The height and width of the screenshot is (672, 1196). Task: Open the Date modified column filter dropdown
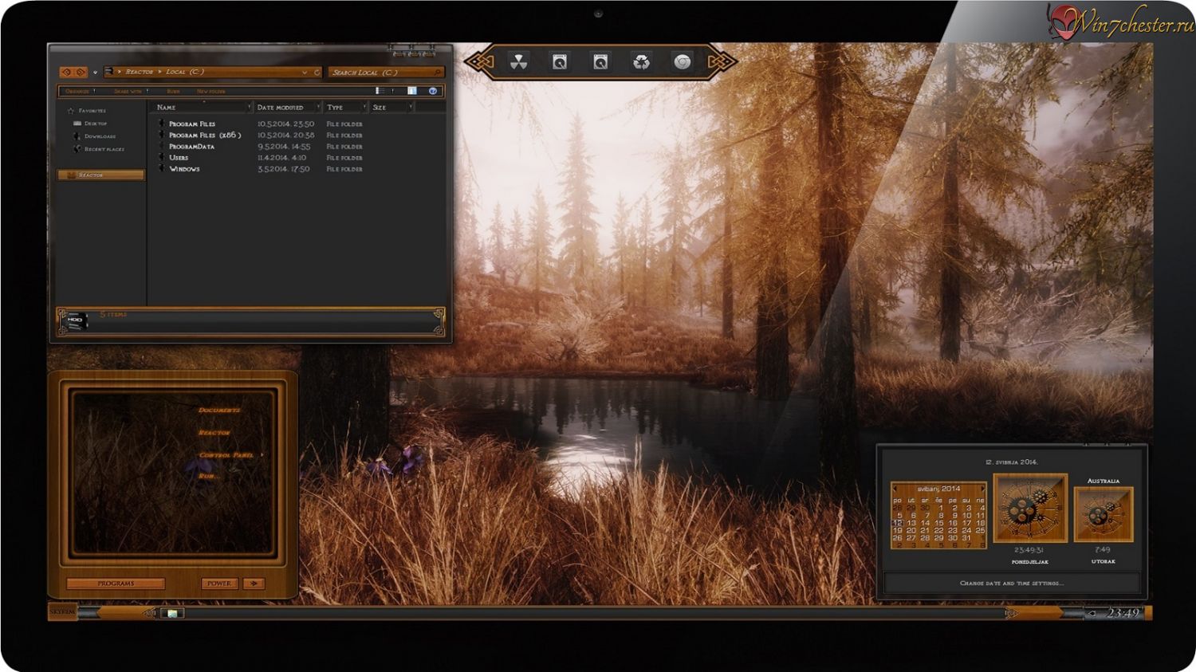(318, 107)
